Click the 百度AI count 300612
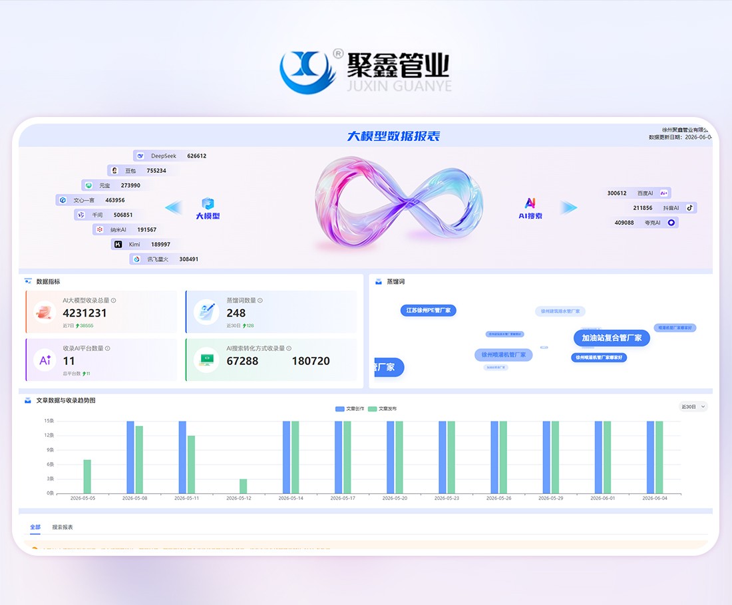Viewport: 732px width, 605px height. [x=617, y=193]
